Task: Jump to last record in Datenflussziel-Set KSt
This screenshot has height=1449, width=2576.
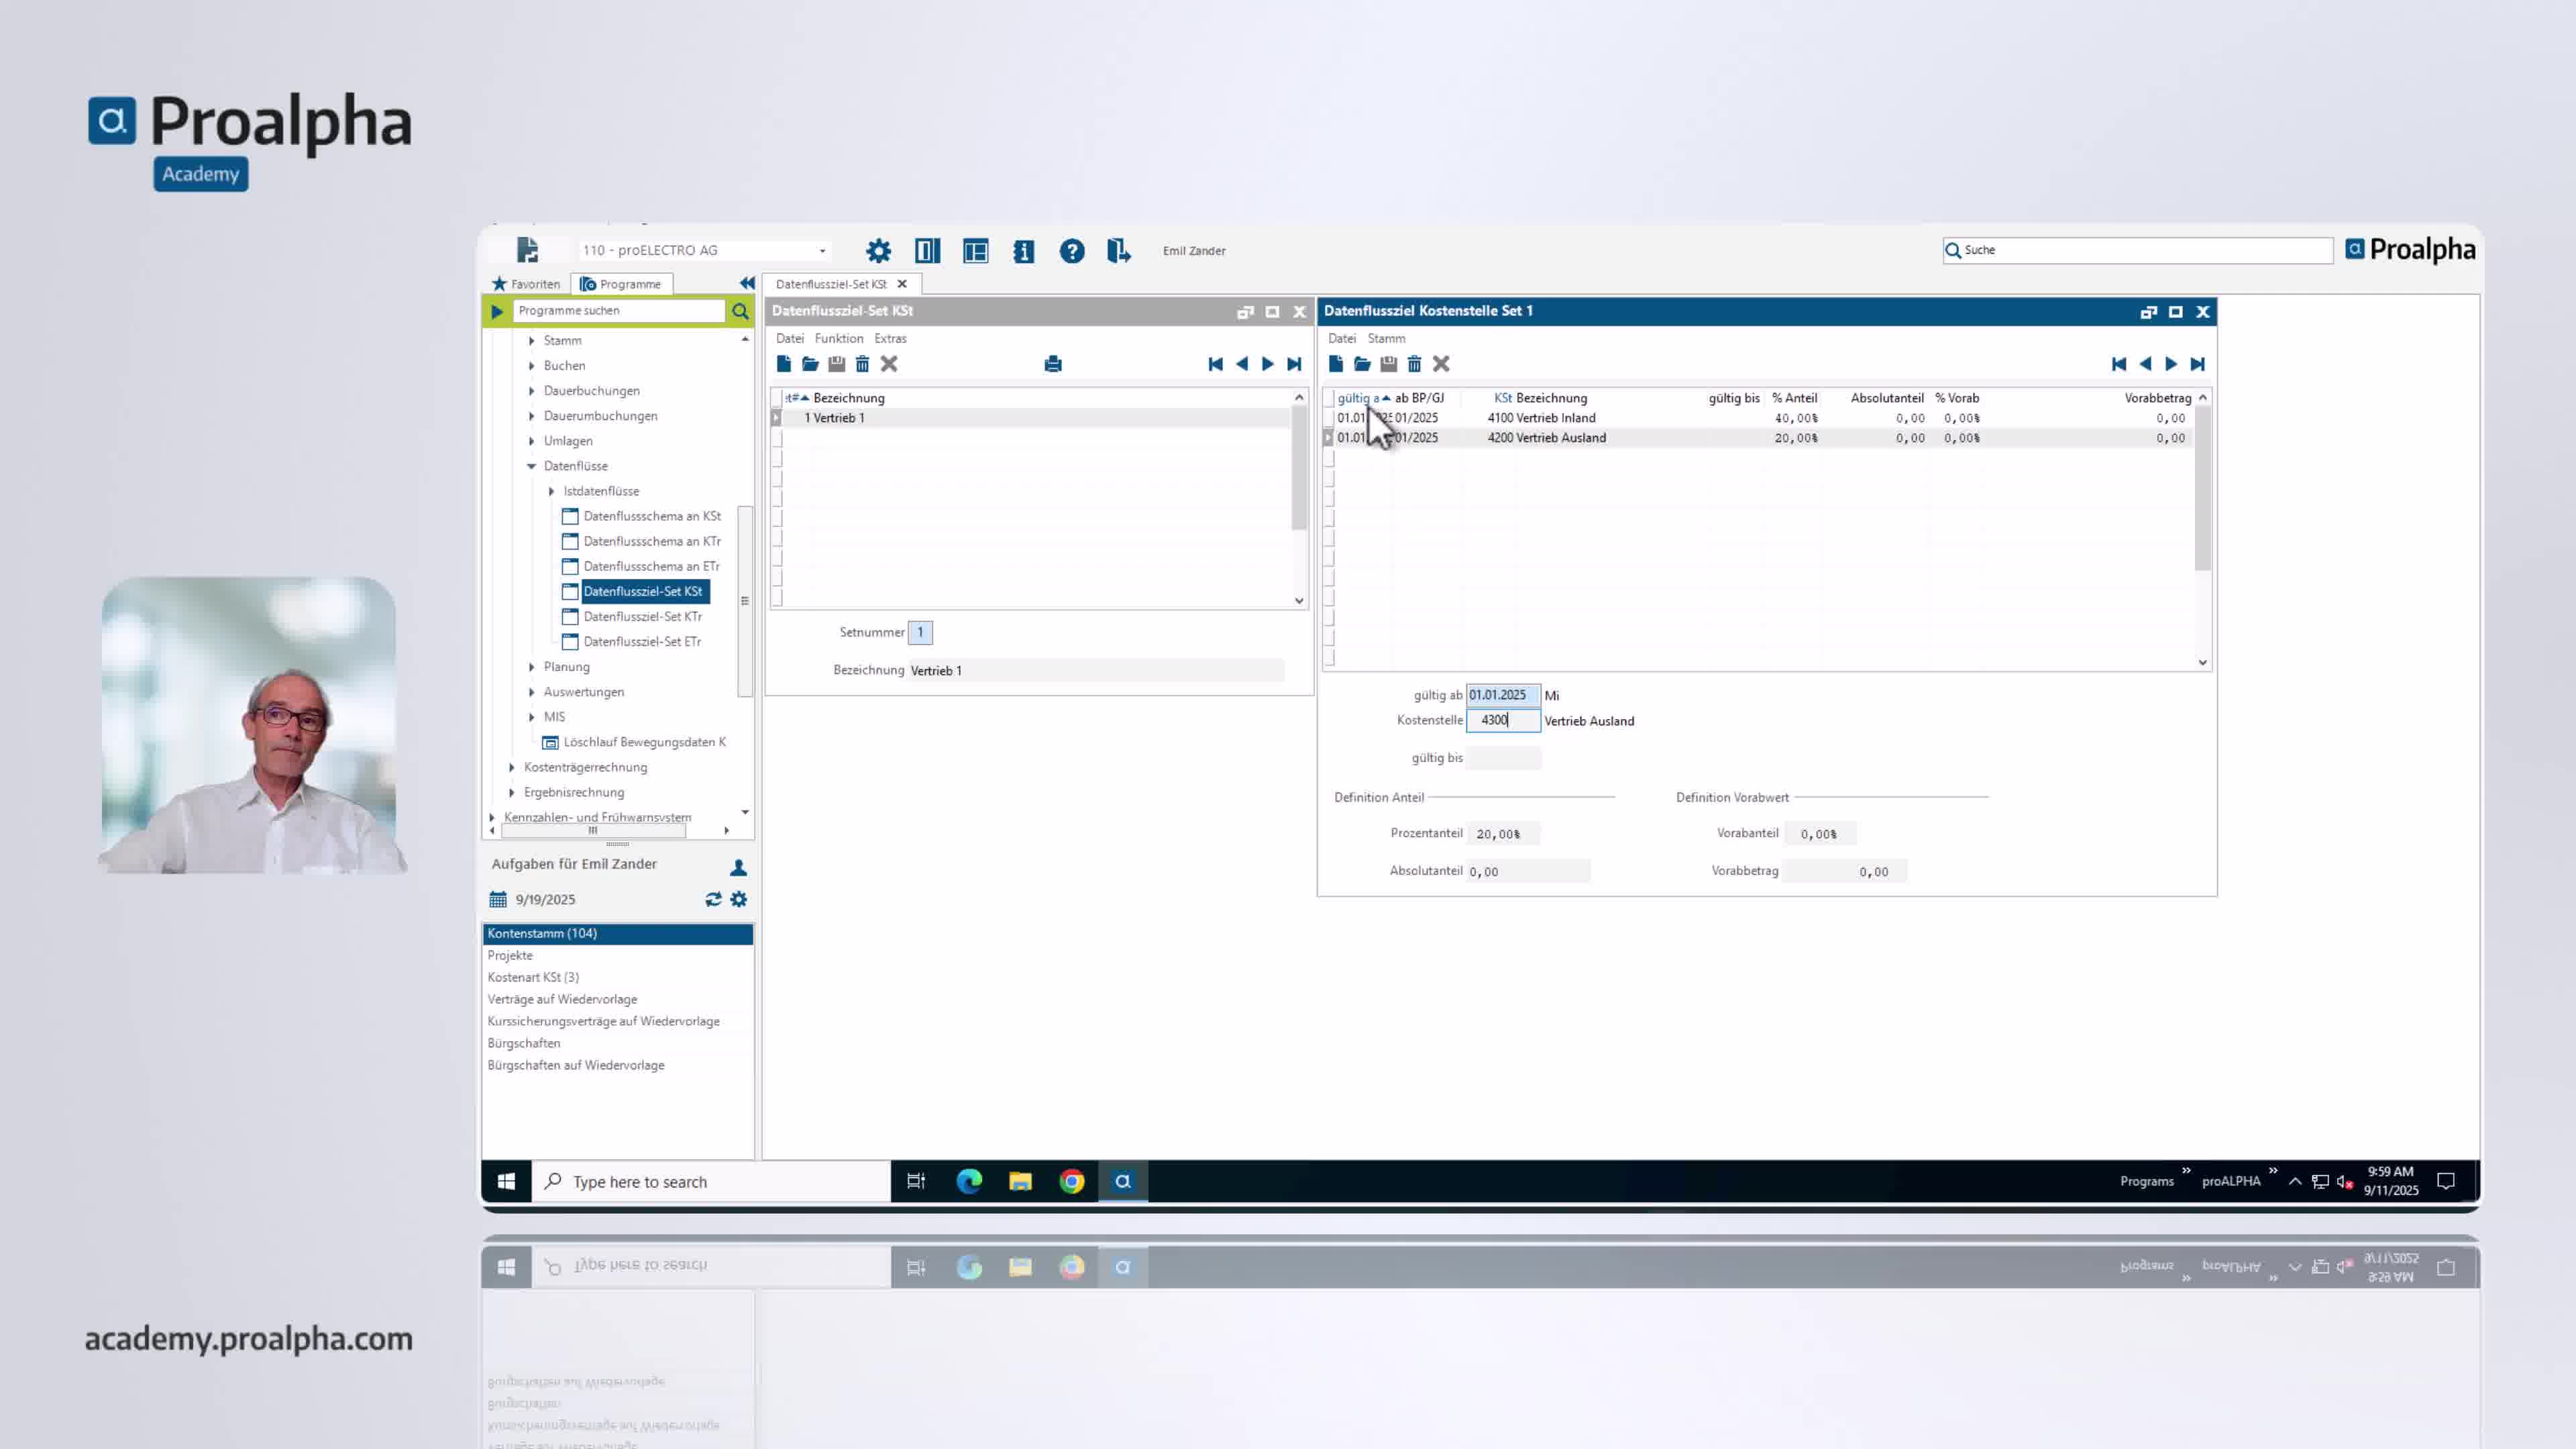Action: pos(1294,364)
